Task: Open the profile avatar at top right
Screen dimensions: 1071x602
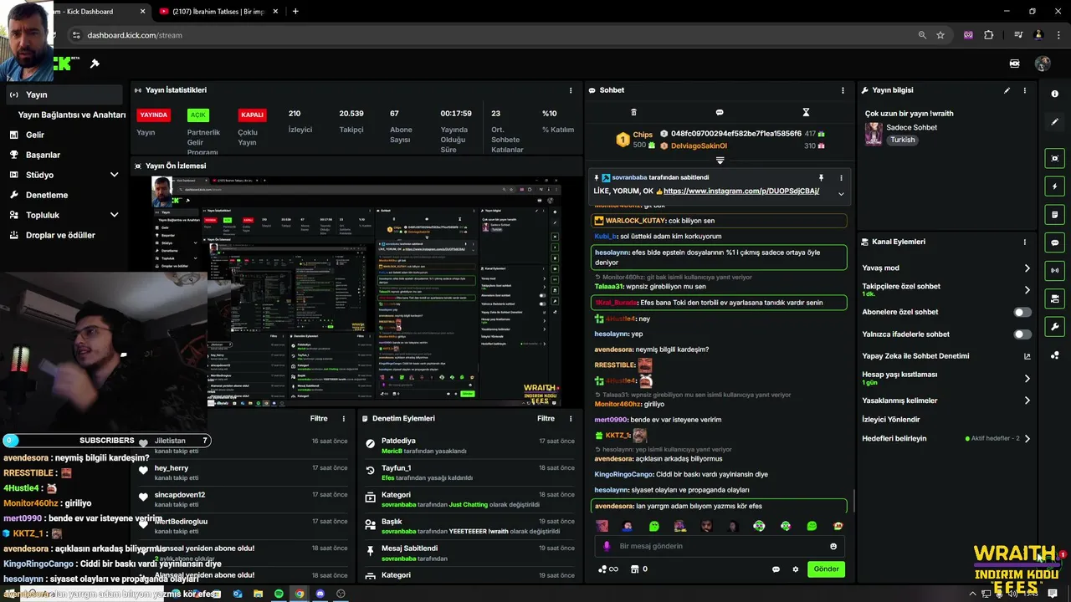Action: click(x=1043, y=64)
